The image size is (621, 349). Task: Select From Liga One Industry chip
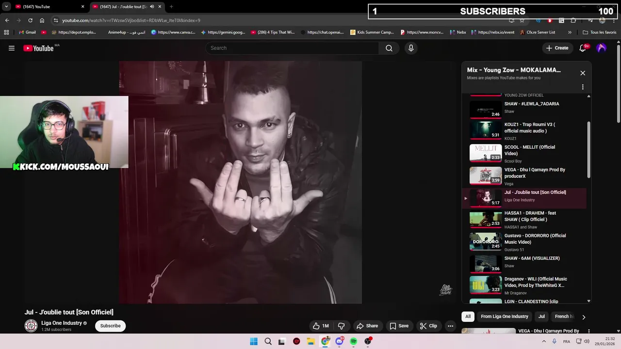point(505,317)
